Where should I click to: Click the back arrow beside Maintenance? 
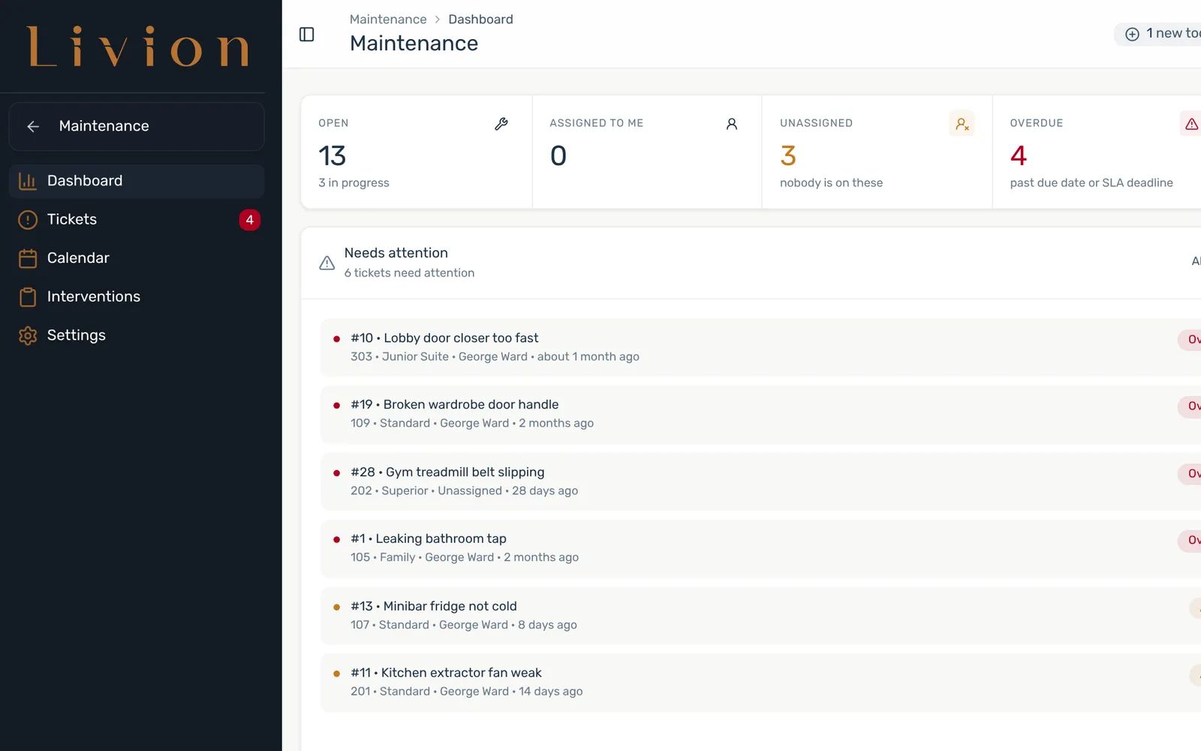click(x=33, y=126)
